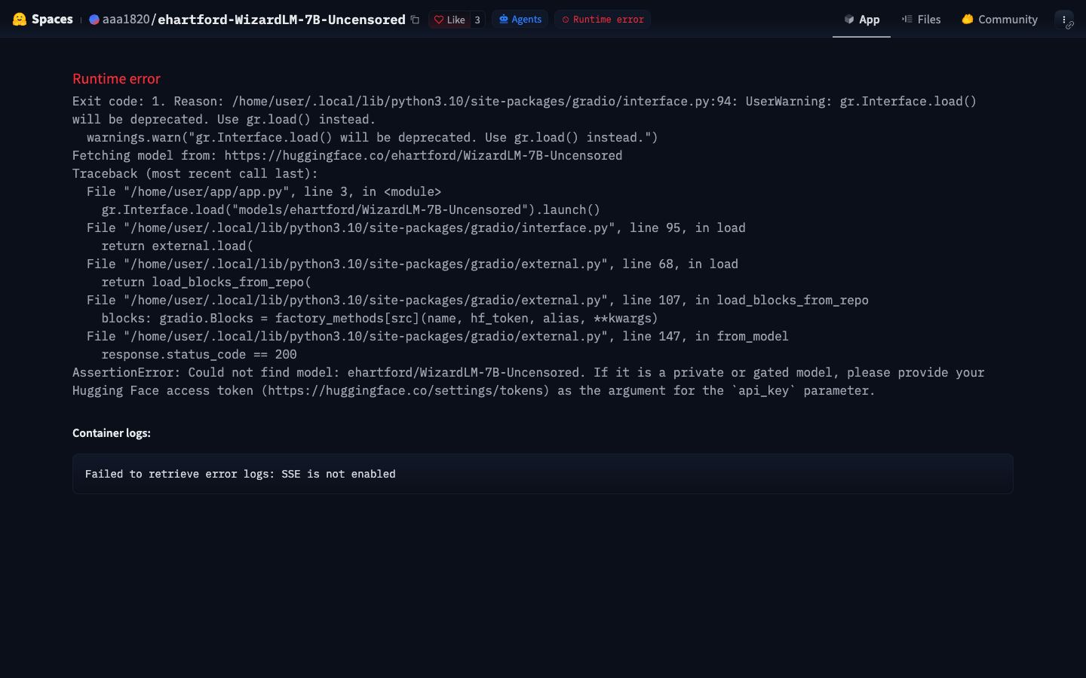
Task: Click the external.py 'line 68, in load' line
Action: coord(413,264)
